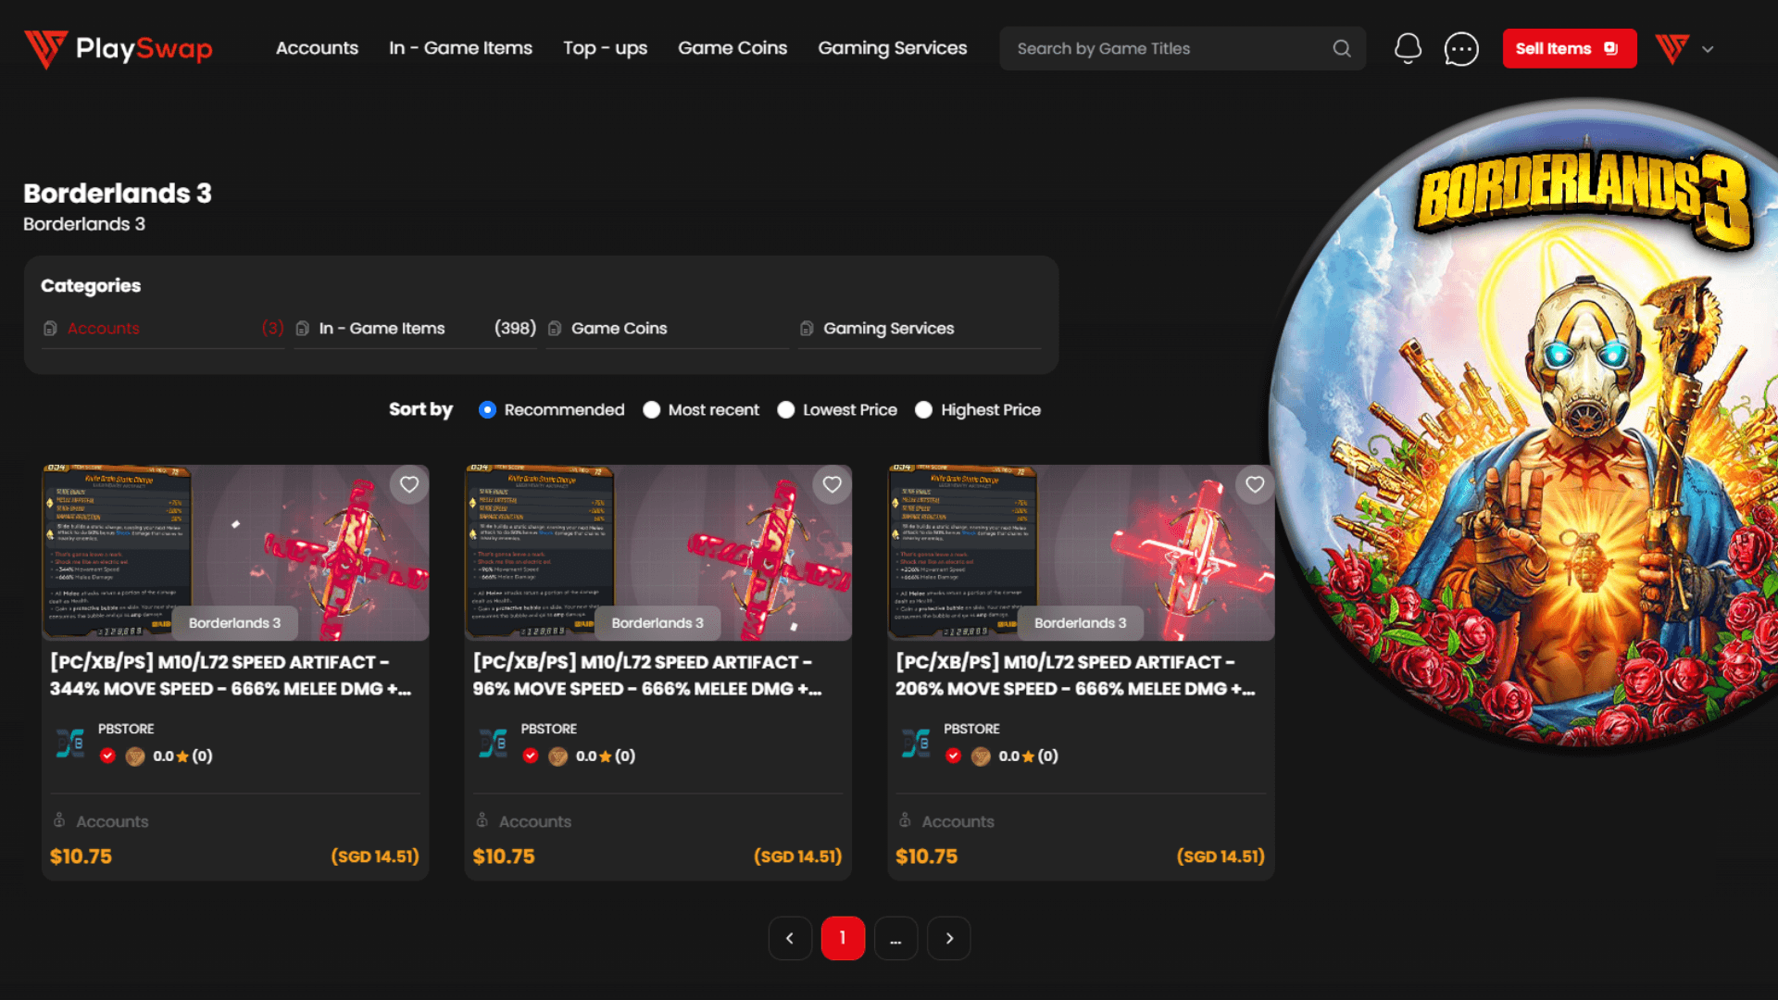
Task: Click page 1 button
Action: [843, 938]
